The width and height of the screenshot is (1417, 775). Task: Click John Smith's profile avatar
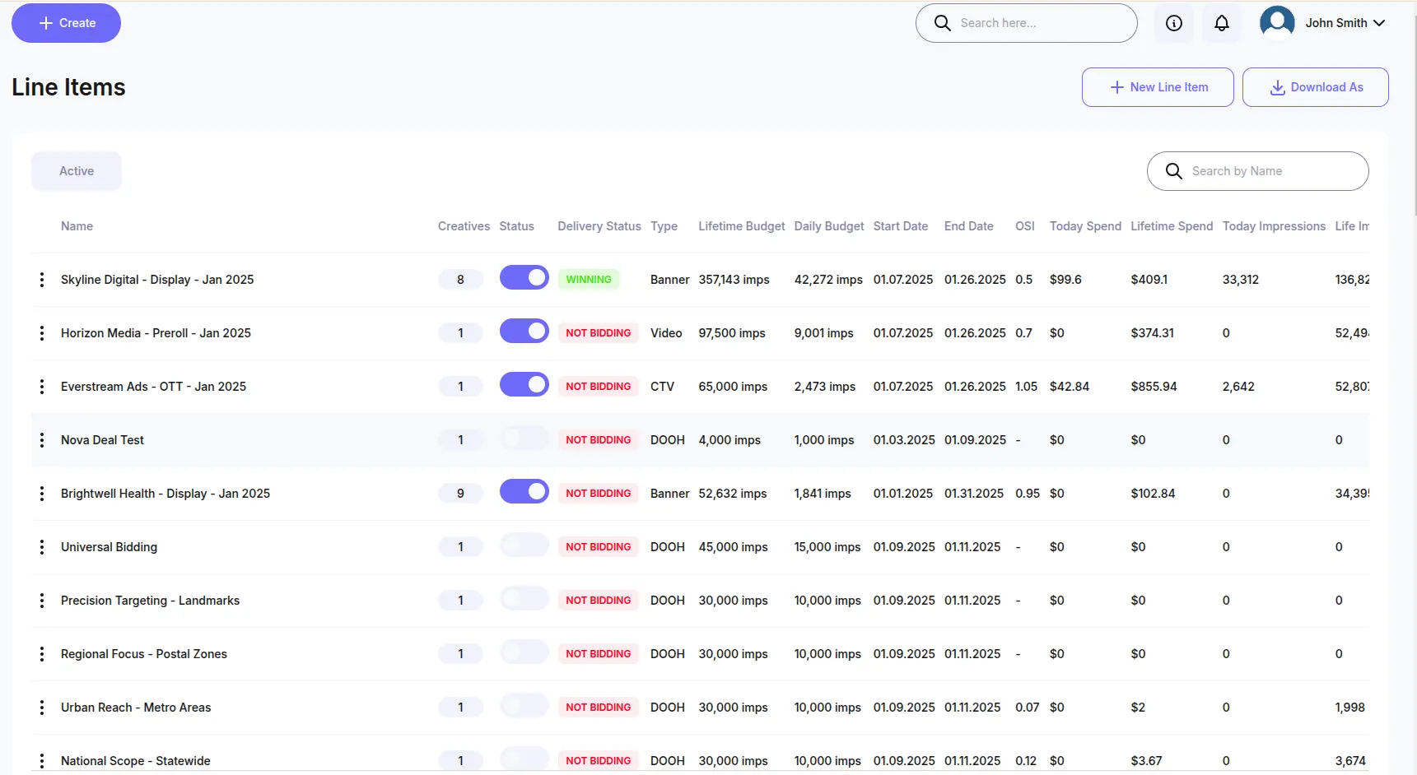[x=1276, y=22]
